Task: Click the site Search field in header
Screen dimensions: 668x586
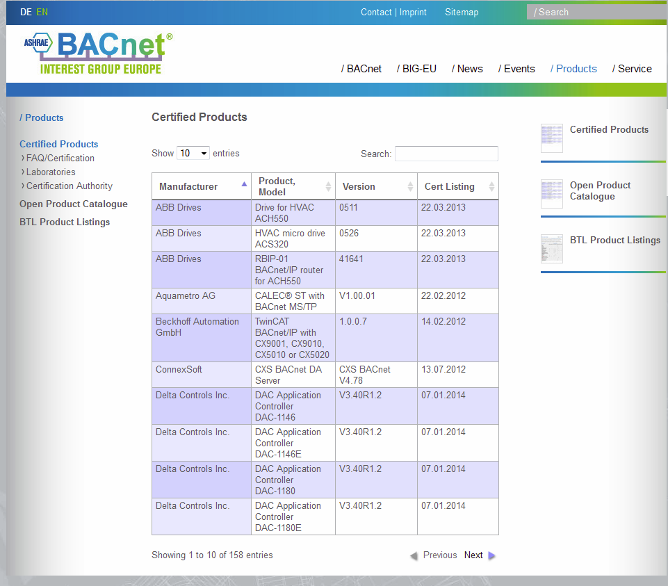Action: click(596, 12)
